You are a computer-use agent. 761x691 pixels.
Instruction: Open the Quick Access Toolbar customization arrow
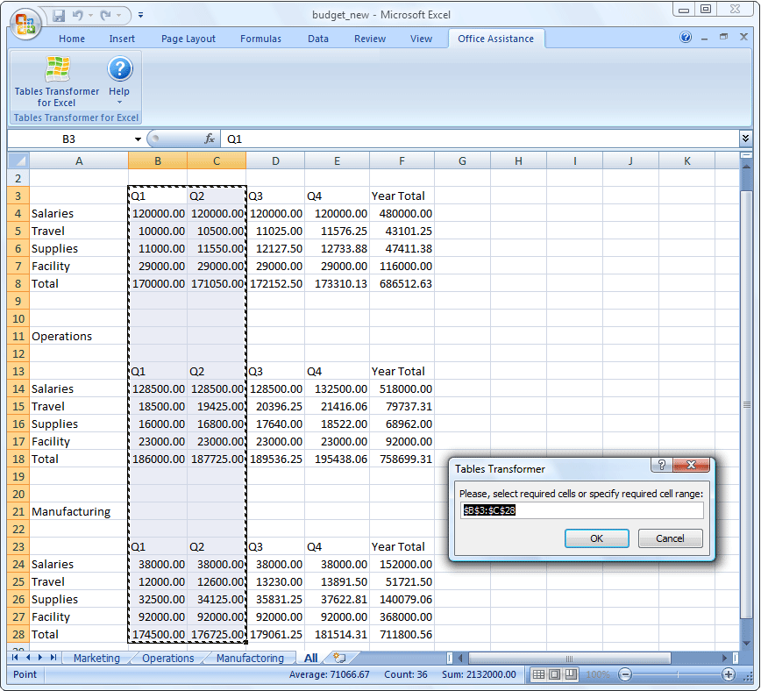[x=142, y=15]
